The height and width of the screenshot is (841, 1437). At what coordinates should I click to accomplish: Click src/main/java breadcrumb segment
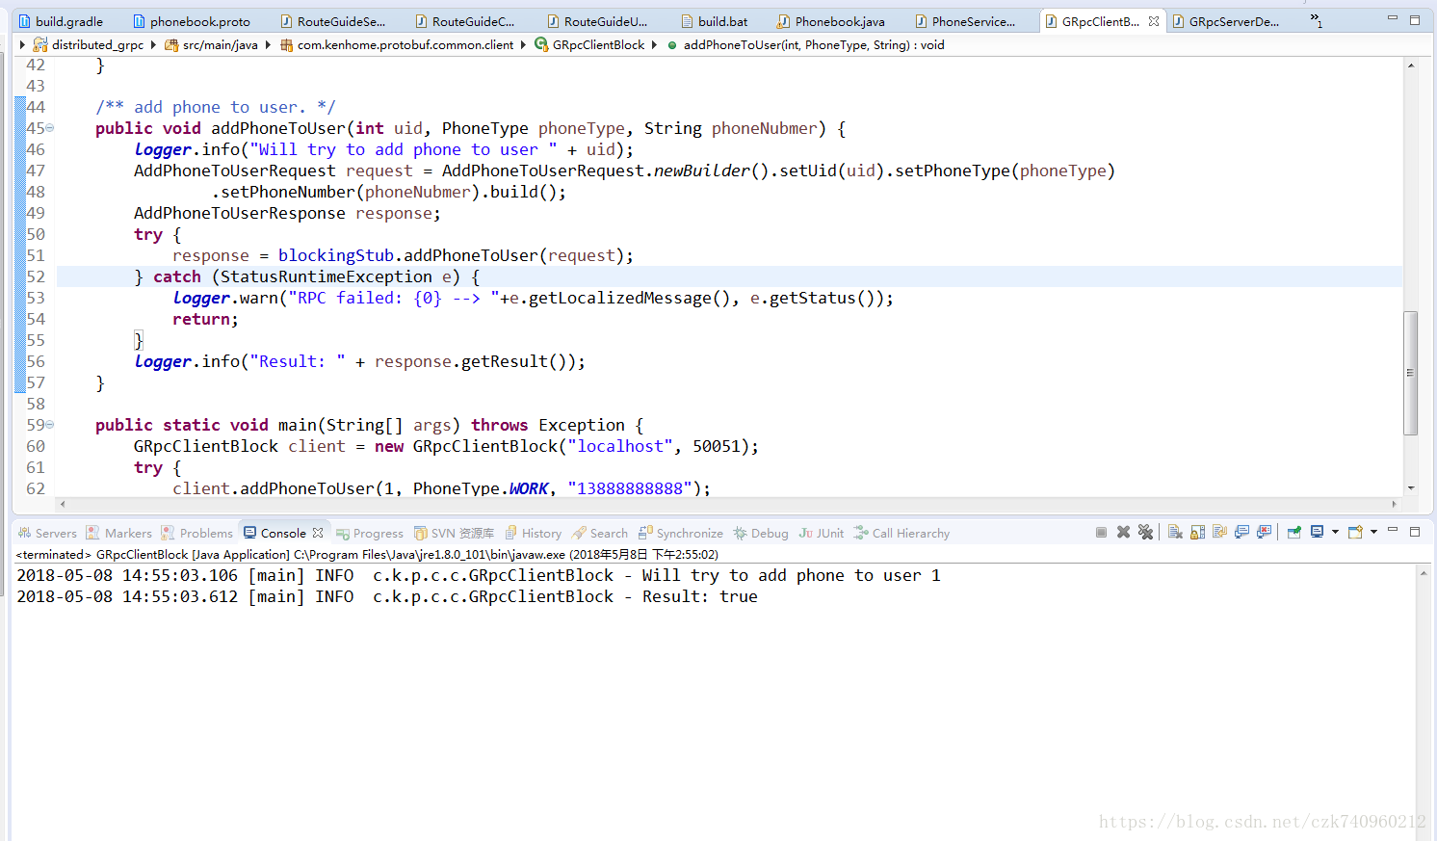point(211,44)
